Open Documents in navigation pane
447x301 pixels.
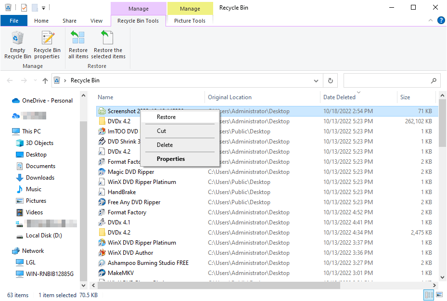coord(36,166)
